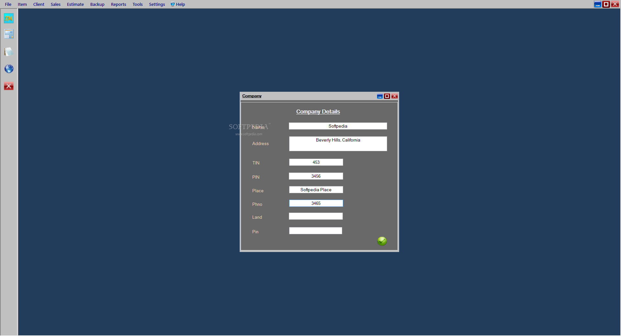
Task: Open the notepad icon in sidebar
Action: (x=9, y=52)
